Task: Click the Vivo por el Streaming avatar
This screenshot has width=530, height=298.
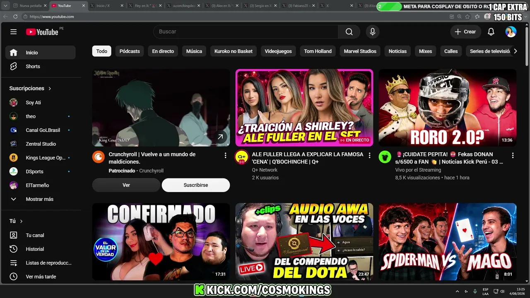Action: point(385,157)
